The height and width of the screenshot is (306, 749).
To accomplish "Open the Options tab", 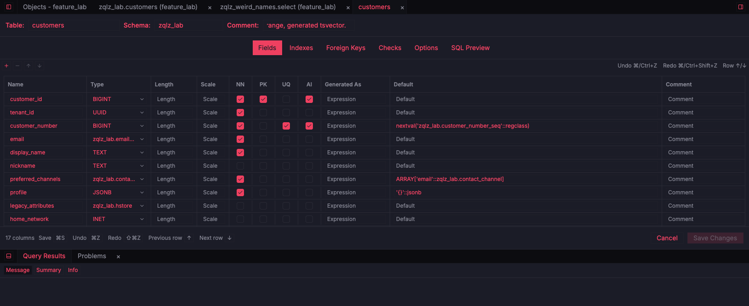I will [426, 48].
